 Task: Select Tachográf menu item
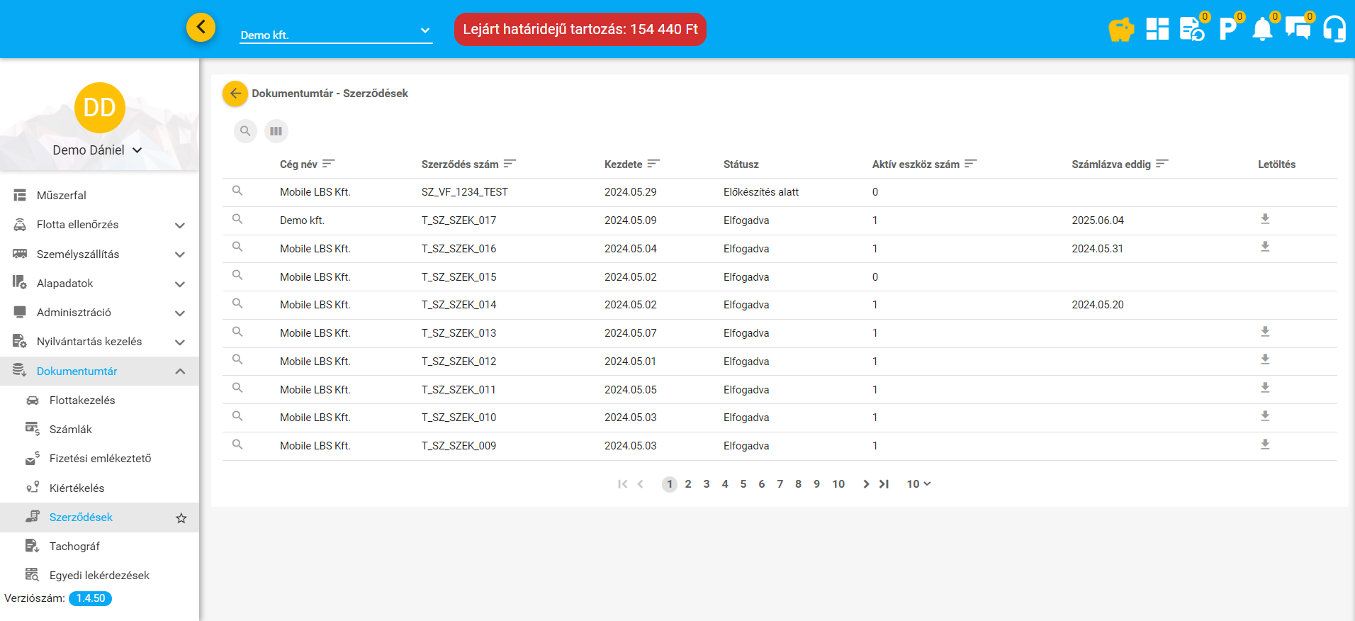click(x=74, y=547)
